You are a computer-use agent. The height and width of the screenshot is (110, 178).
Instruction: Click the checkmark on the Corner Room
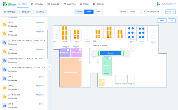click(80, 50)
